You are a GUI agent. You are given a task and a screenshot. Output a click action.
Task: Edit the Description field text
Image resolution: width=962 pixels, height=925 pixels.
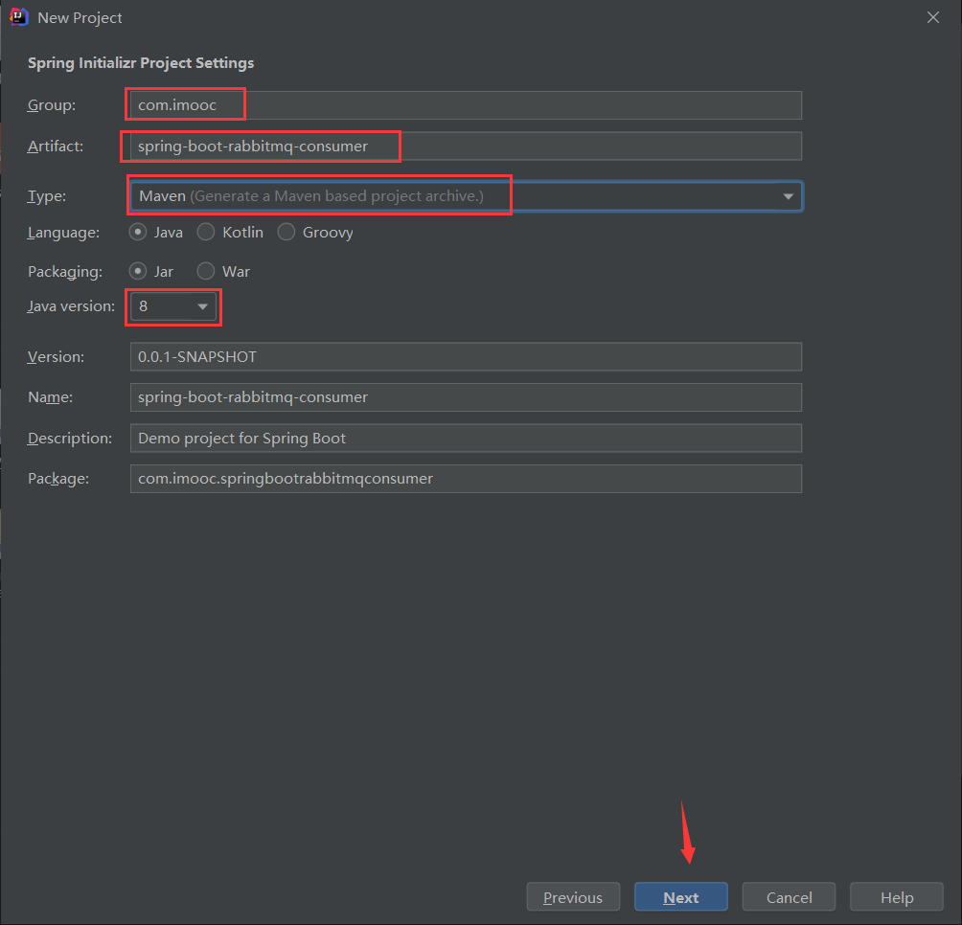(x=466, y=439)
